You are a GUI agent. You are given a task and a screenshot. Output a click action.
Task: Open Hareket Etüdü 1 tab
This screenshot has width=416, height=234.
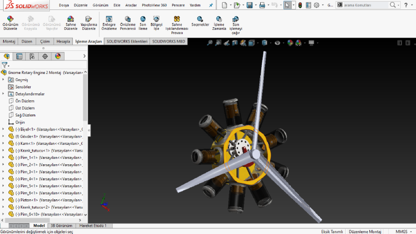coord(93,226)
